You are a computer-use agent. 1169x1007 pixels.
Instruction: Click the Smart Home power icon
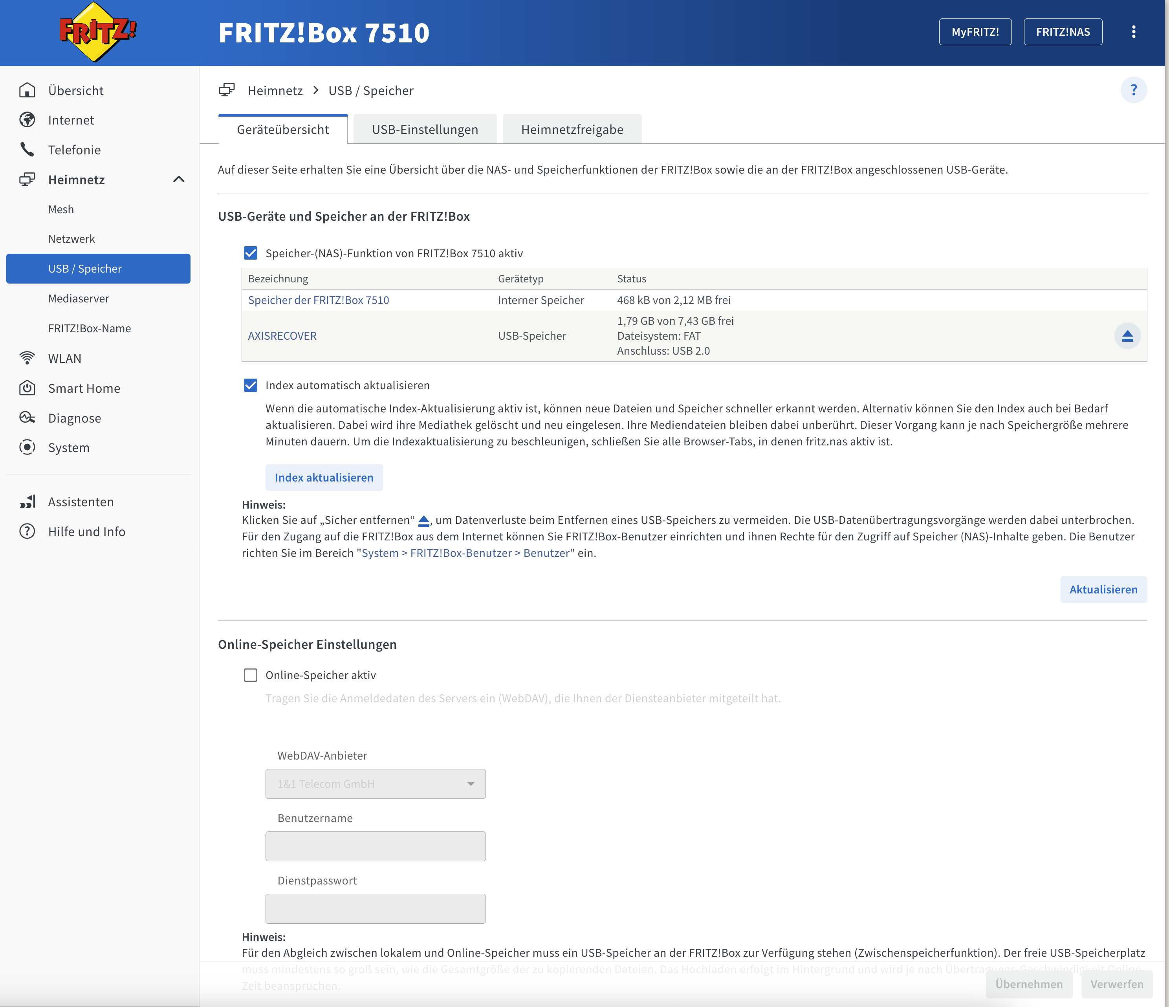point(27,388)
